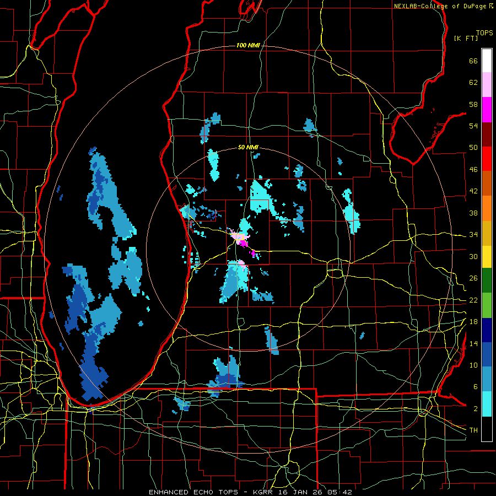Click the TH legend label
The width and height of the screenshot is (496, 496).
[x=473, y=430]
